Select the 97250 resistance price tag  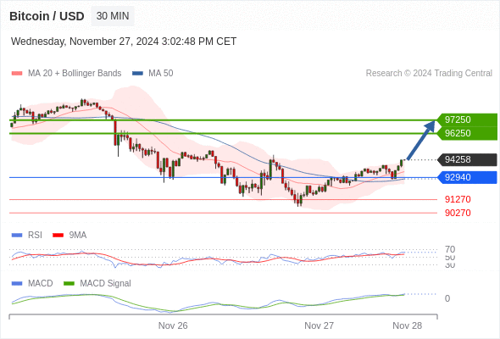pos(467,119)
